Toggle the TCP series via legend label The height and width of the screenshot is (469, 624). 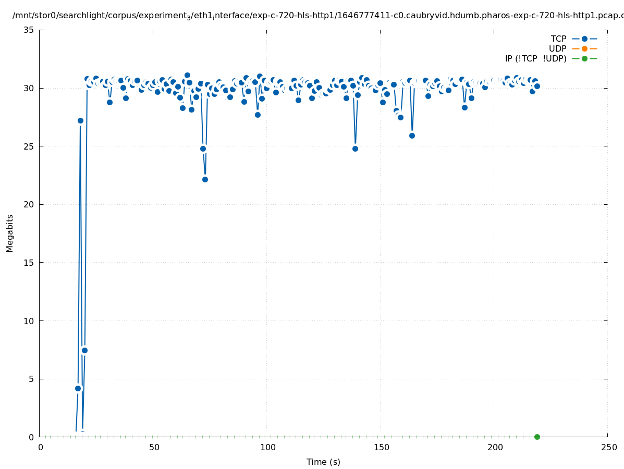click(558, 39)
